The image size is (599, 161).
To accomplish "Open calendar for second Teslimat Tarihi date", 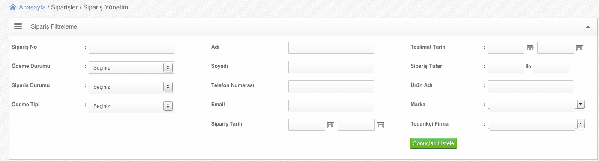I will (x=580, y=48).
